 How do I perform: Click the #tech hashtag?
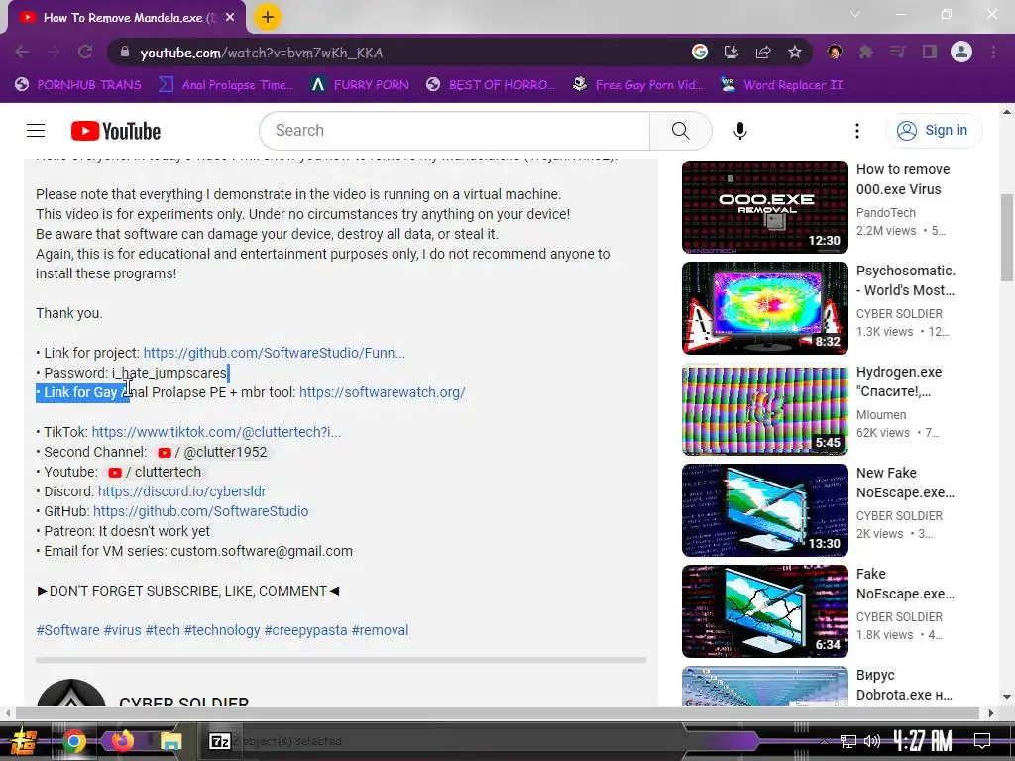[x=163, y=630]
